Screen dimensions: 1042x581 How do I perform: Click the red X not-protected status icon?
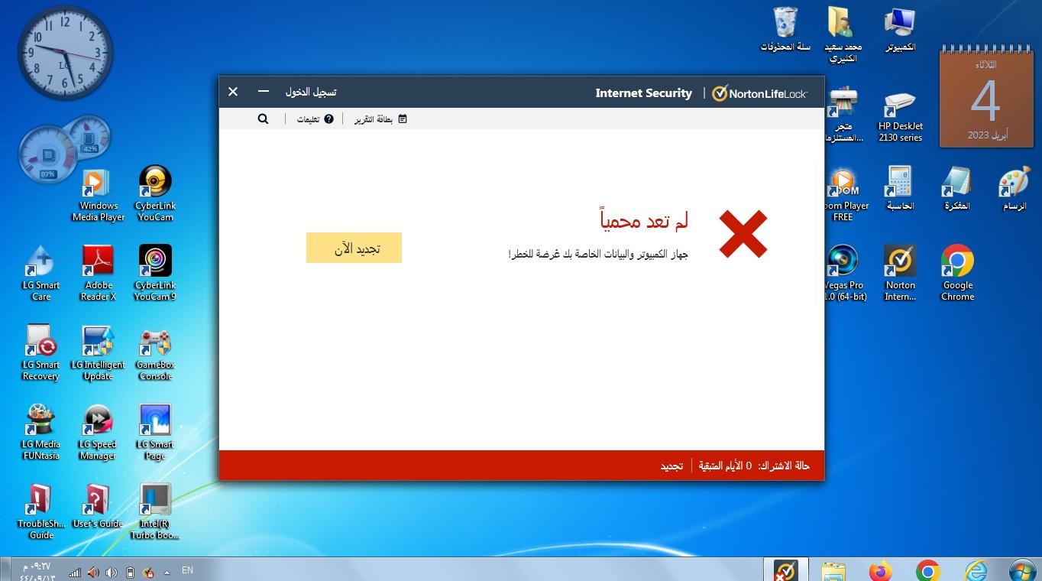coord(743,234)
